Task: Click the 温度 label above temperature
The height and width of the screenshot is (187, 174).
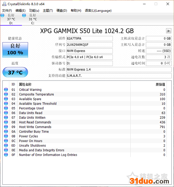Action: (15, 63)
